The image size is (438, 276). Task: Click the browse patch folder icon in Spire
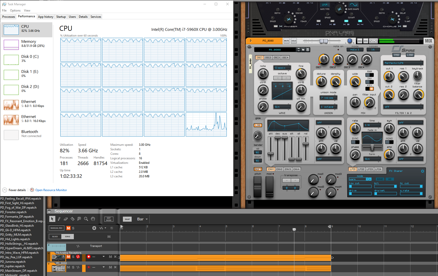tap(303, 50)
